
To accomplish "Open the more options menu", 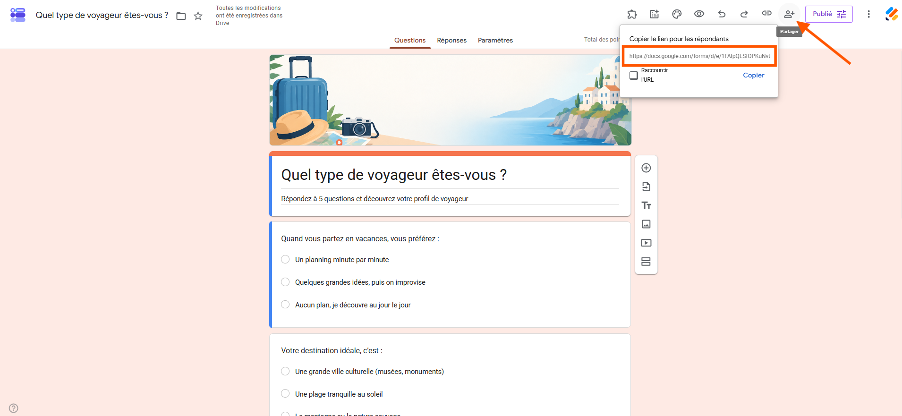I will [868, 14].
